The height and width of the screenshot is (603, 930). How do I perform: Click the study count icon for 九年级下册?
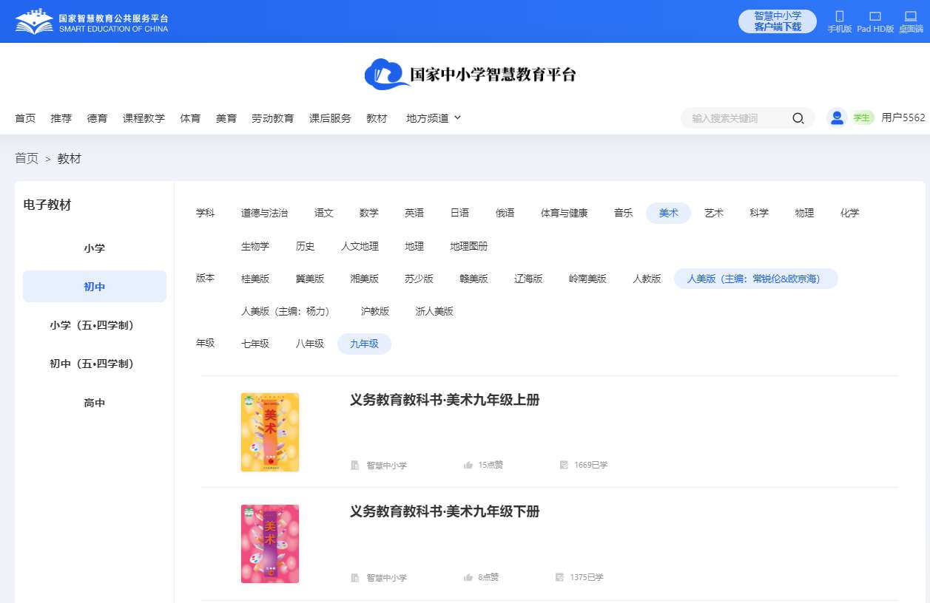click(x=559, y=577)
